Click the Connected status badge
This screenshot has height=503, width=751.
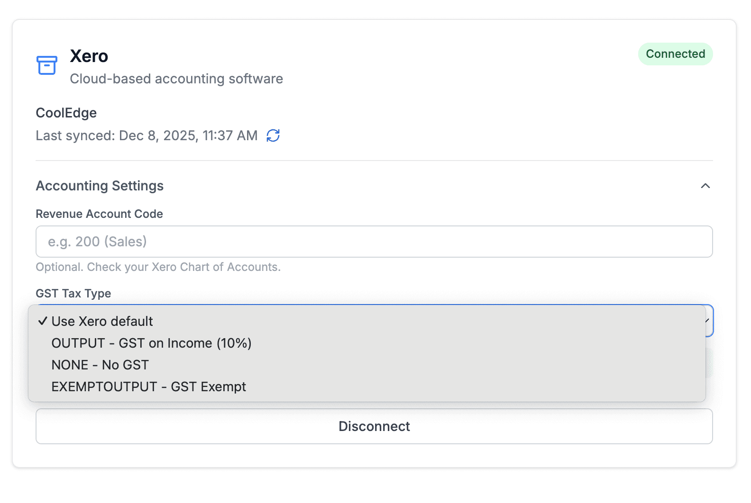[x=675, y=54]
